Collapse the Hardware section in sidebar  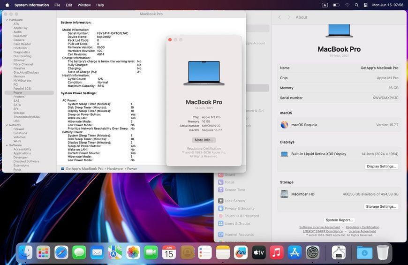(x=7, y=20)
